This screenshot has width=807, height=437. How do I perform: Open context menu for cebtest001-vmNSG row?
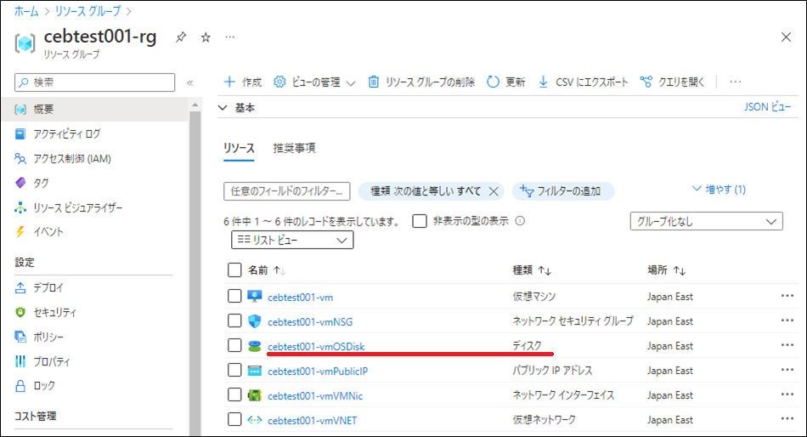[x=787, y=321]
